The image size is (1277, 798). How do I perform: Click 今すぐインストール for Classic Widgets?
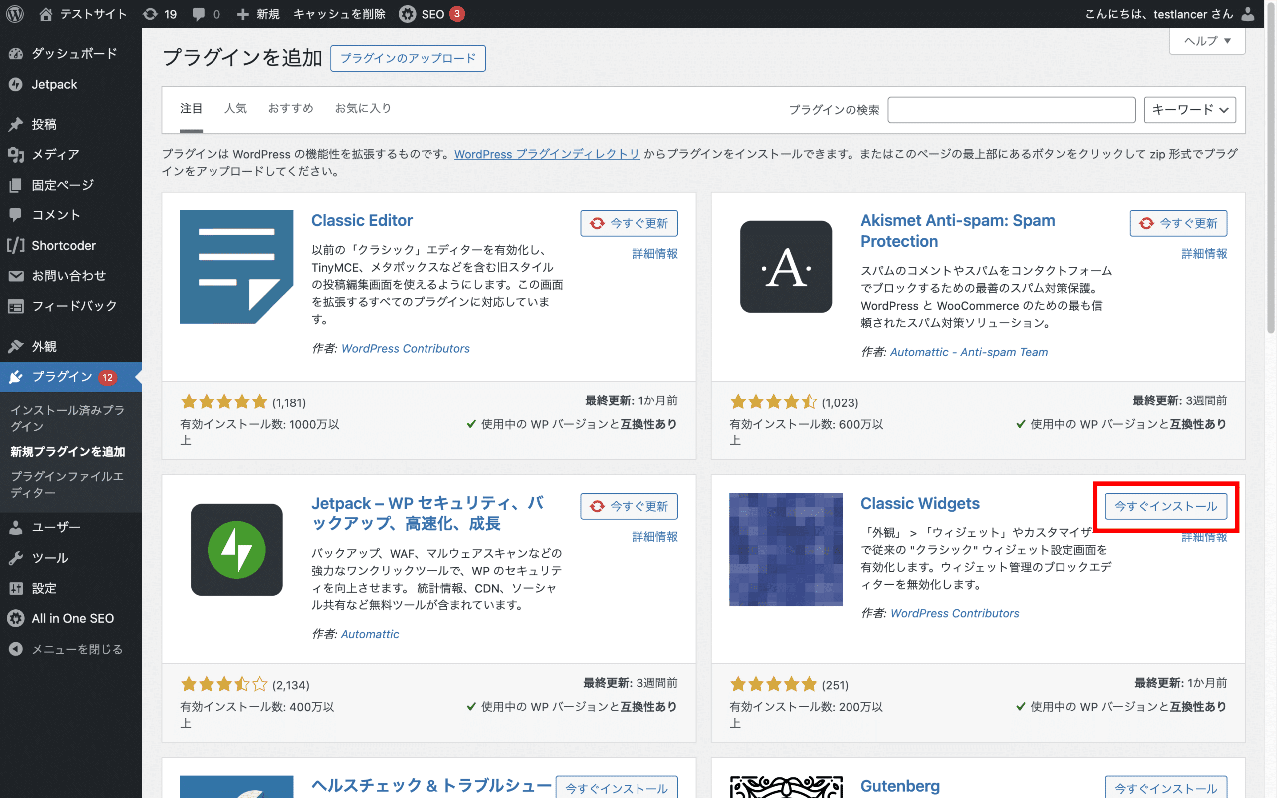point(1166,506)
